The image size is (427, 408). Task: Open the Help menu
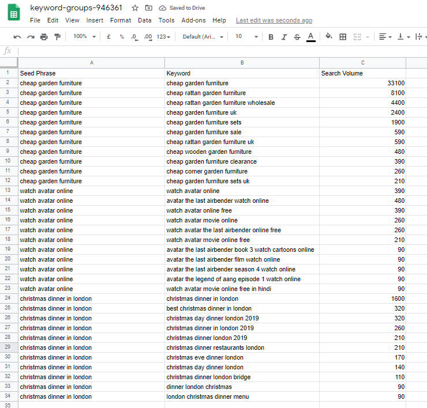pos(219,20)
